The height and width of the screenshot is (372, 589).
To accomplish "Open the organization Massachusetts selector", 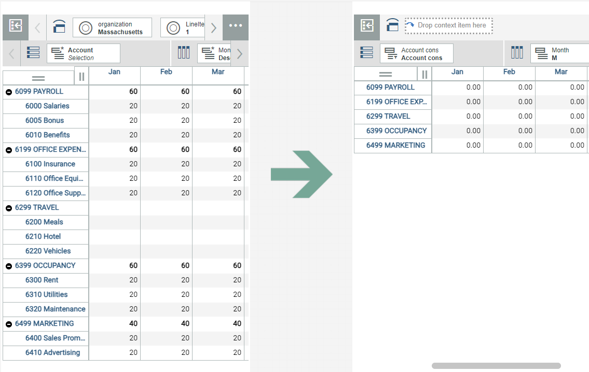I will pos(112,27).
